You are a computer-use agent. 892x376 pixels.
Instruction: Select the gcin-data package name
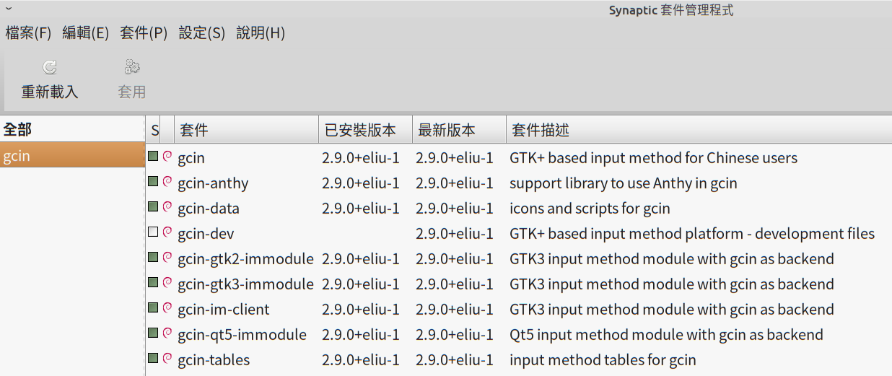click(x=209, y=209)
